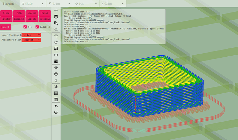Click the greyed-out print icon
The width and height of the screenshot is (238, 140).
pos(56,29)
